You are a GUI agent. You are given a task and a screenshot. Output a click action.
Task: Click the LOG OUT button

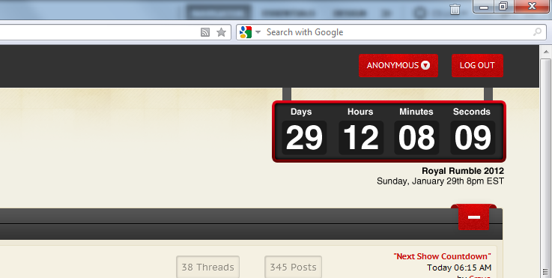(477, 65)
